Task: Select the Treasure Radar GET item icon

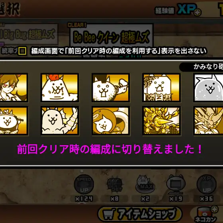Action: 115,185
